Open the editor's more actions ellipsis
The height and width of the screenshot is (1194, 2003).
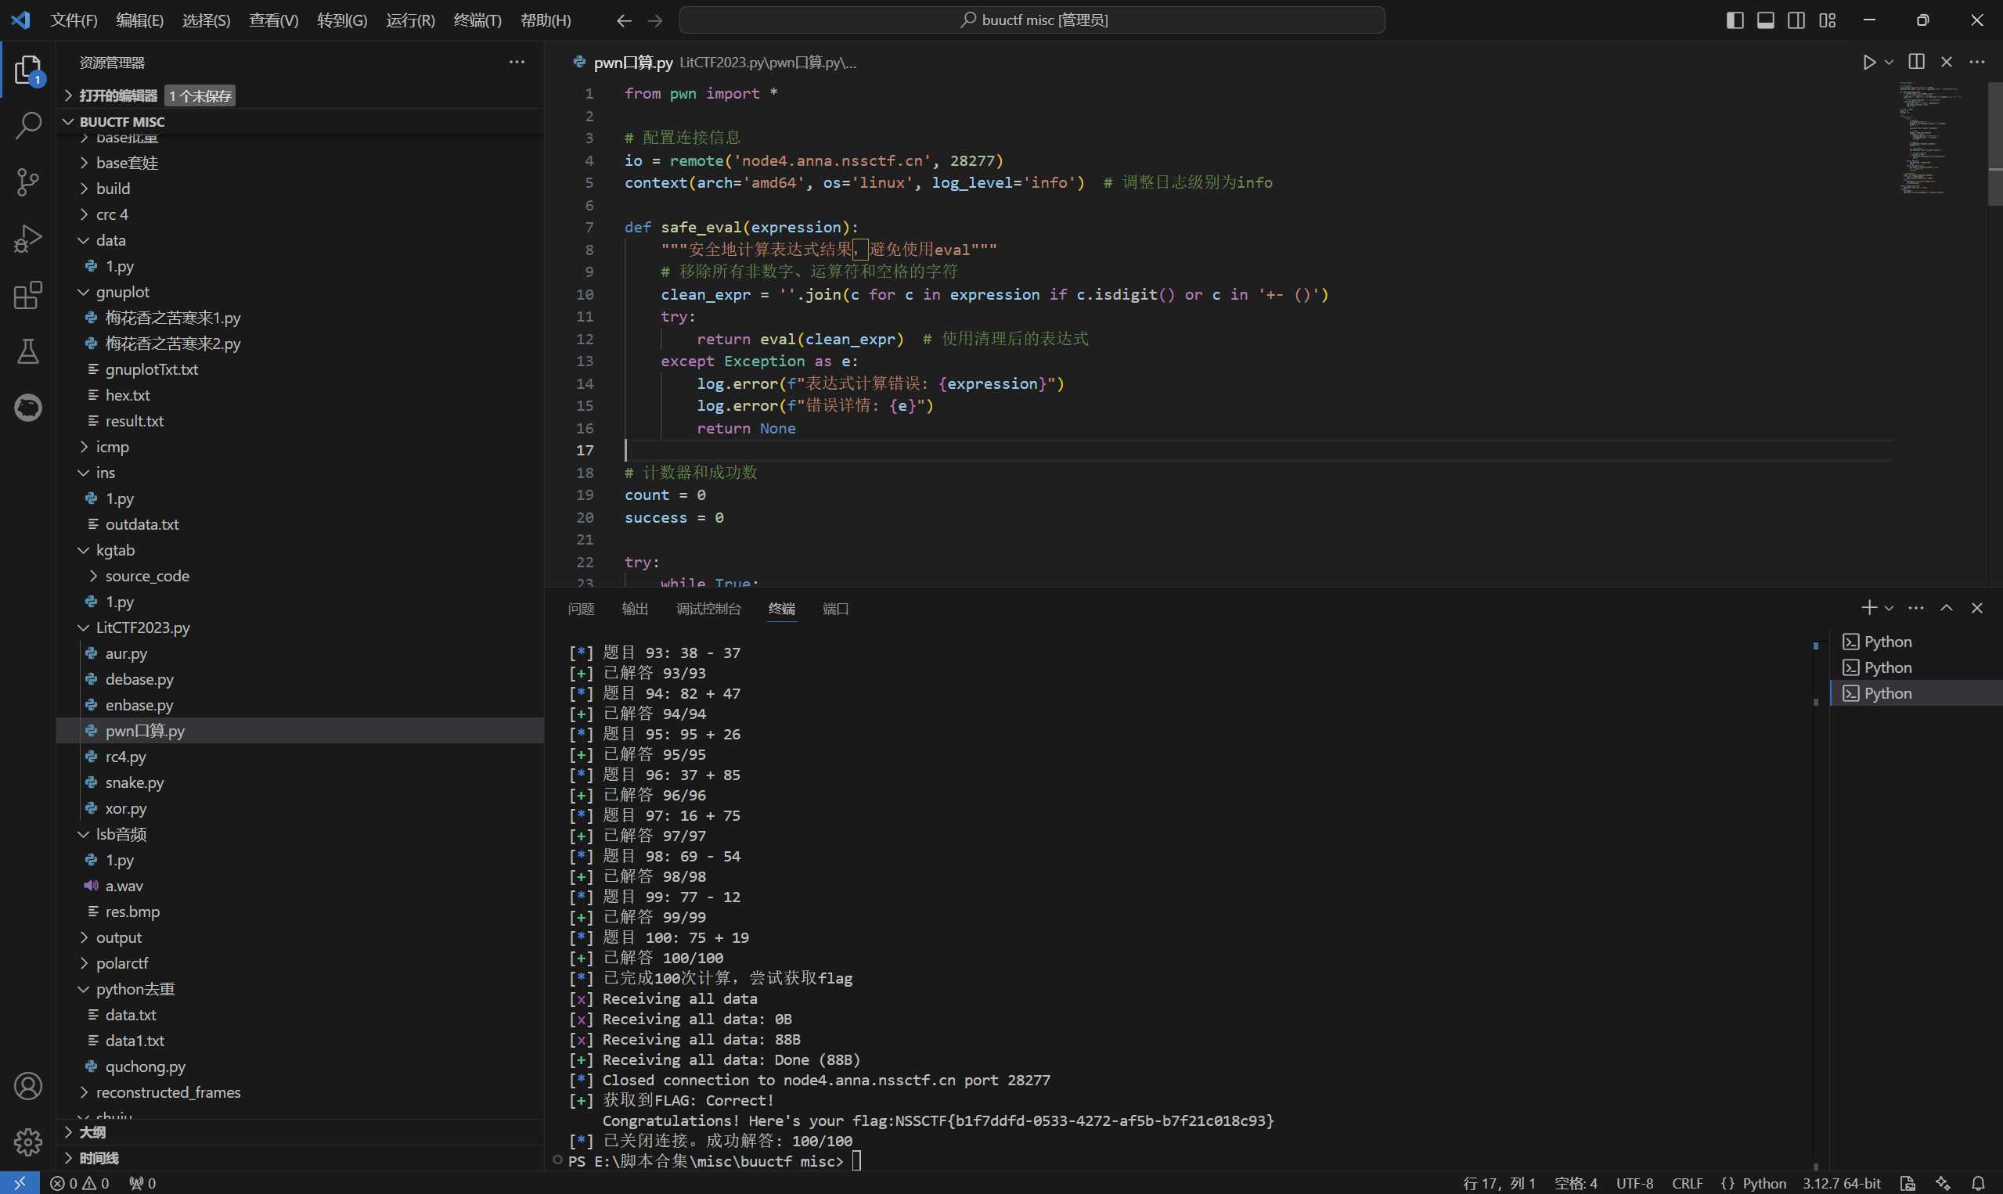tap(1977, 62)
